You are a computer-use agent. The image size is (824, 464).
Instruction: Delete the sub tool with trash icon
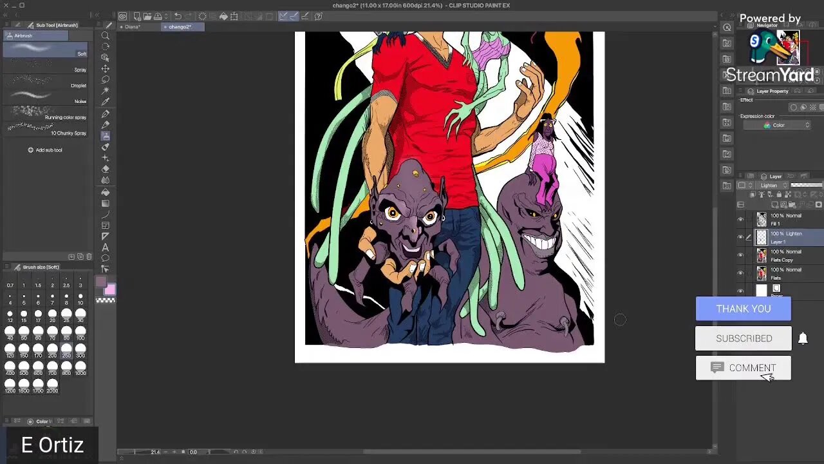[89, 256]
